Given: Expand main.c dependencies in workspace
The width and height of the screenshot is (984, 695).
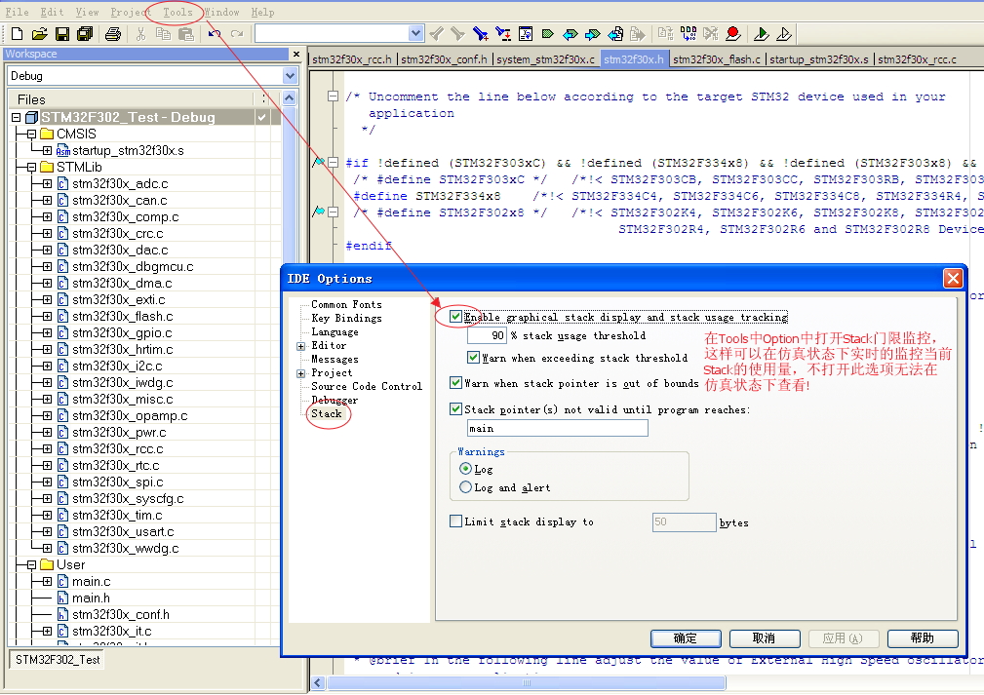Looking at the screenshot, I should (x=47, y=582).
